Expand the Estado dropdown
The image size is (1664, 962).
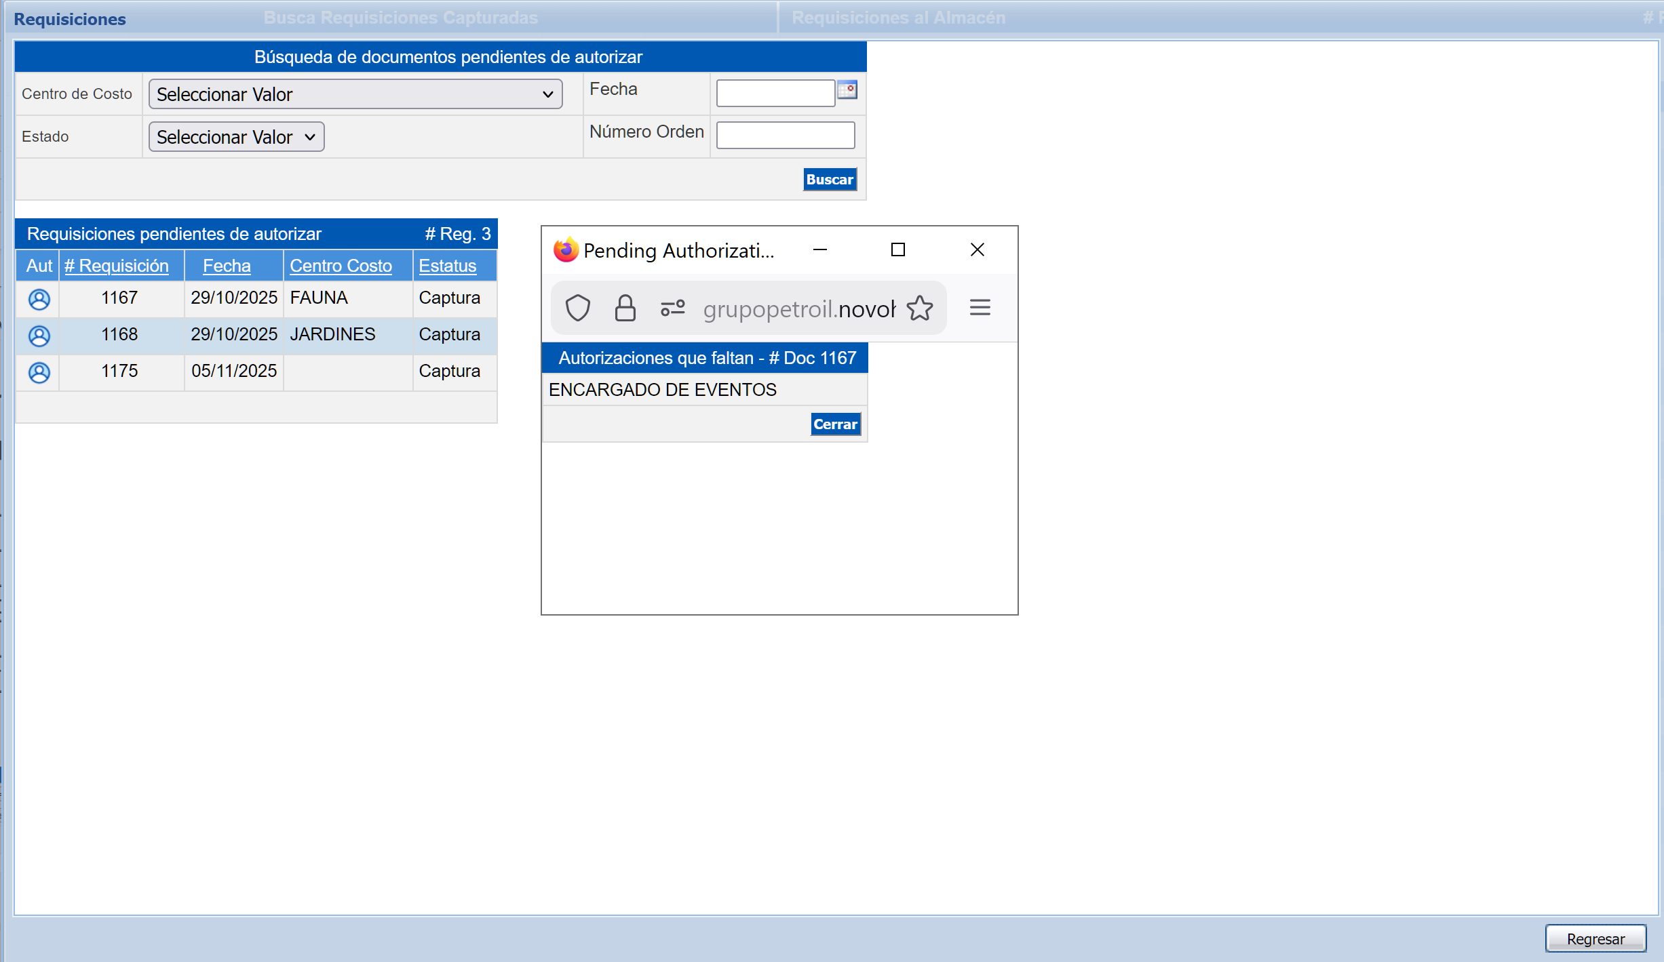pos(236,137)
